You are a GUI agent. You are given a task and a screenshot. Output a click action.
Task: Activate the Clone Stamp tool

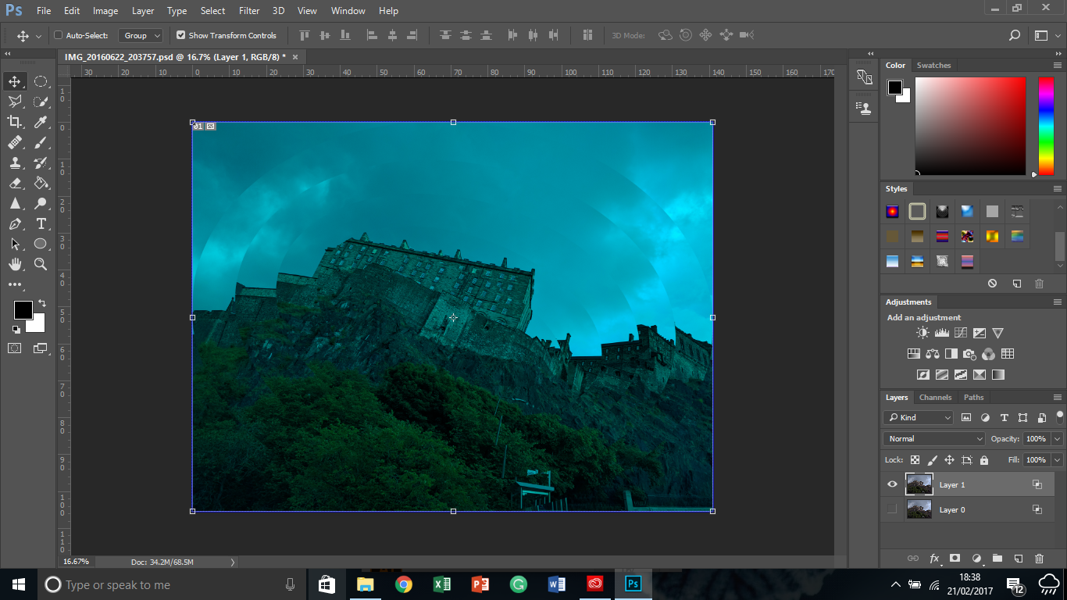[x=16, y=162]
